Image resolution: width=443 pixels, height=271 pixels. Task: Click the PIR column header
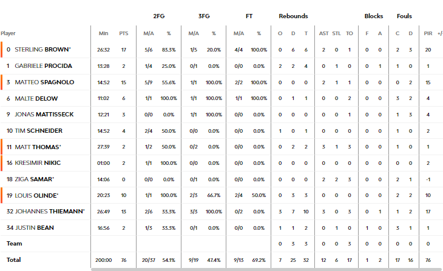coord(428,33)
